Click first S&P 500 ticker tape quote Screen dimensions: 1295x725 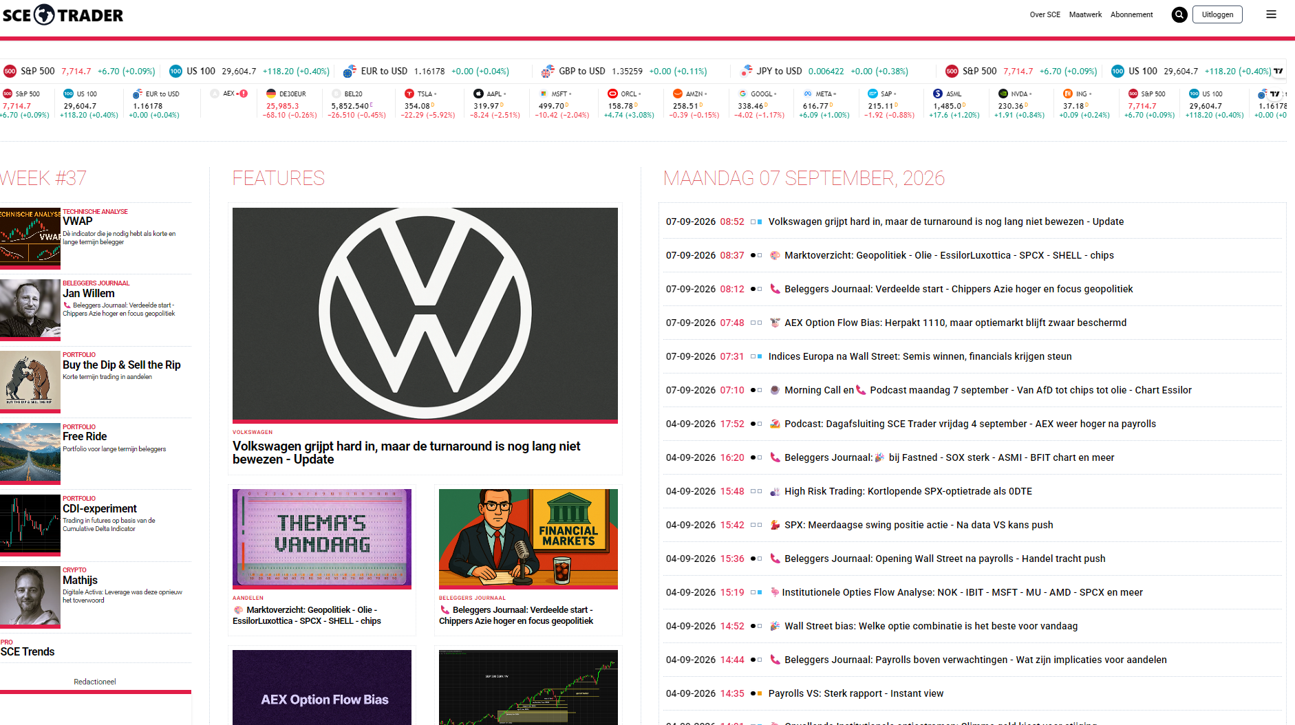click(x=79, y=71)
